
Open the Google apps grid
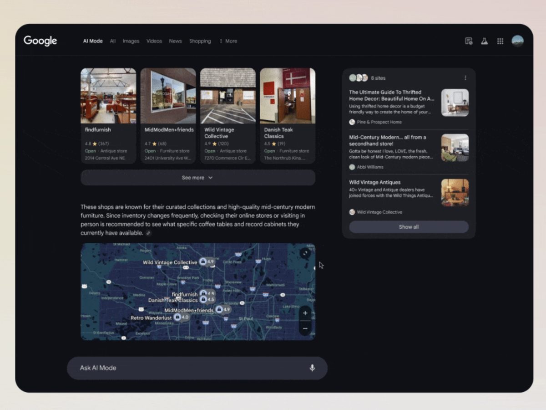pos(500,41)
